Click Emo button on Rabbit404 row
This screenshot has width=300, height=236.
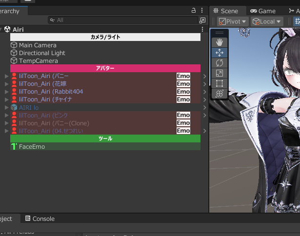[183, 92]
